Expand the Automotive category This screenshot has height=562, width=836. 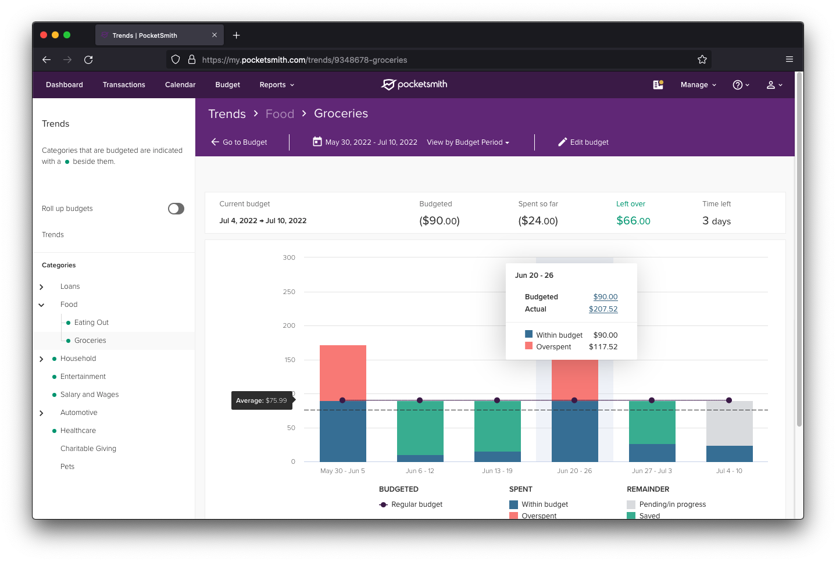[41, 413]
